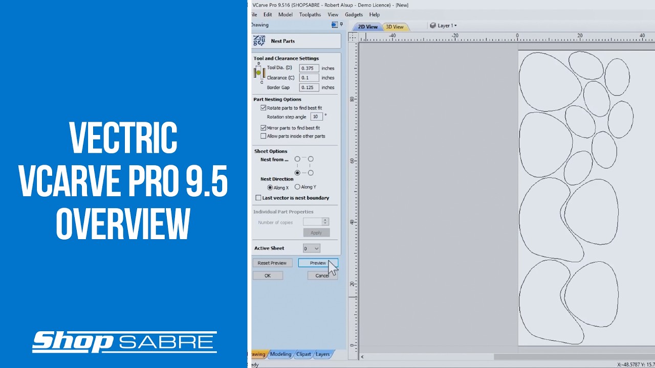Switch to the Layers tab
655x368 pixels.
coord(322,354)
